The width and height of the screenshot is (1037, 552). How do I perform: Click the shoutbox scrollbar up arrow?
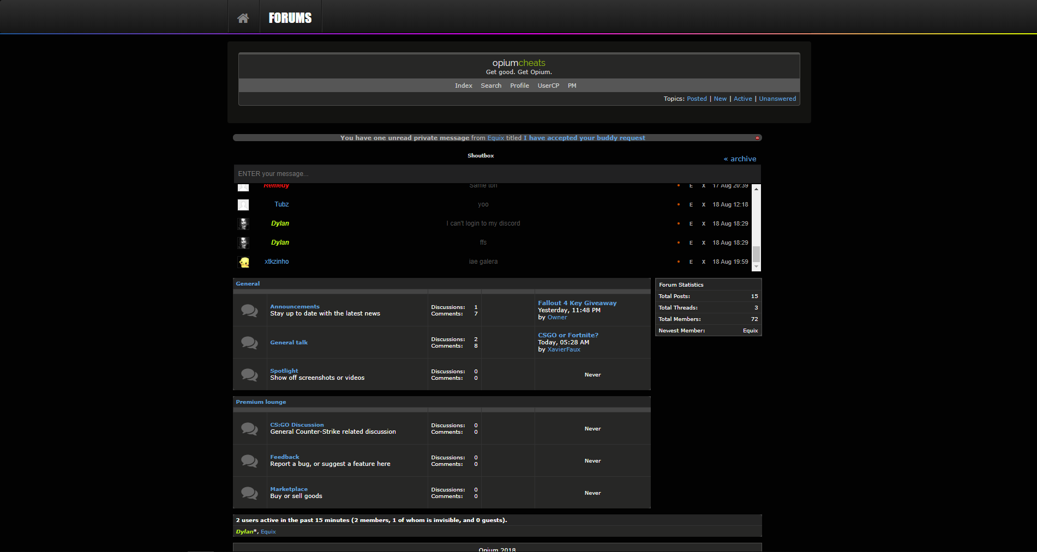tap(756, 189)
